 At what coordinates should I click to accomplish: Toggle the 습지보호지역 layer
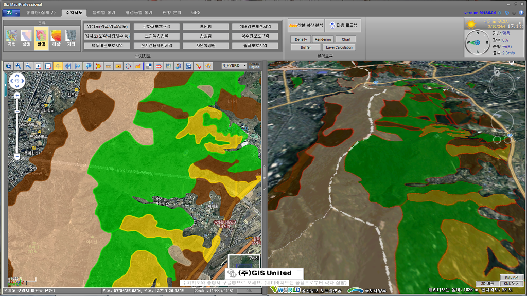[255, 46]
